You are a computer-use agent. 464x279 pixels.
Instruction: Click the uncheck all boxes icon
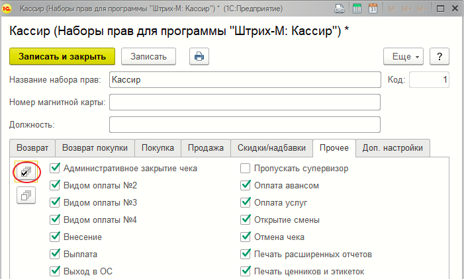click(26, 195)
